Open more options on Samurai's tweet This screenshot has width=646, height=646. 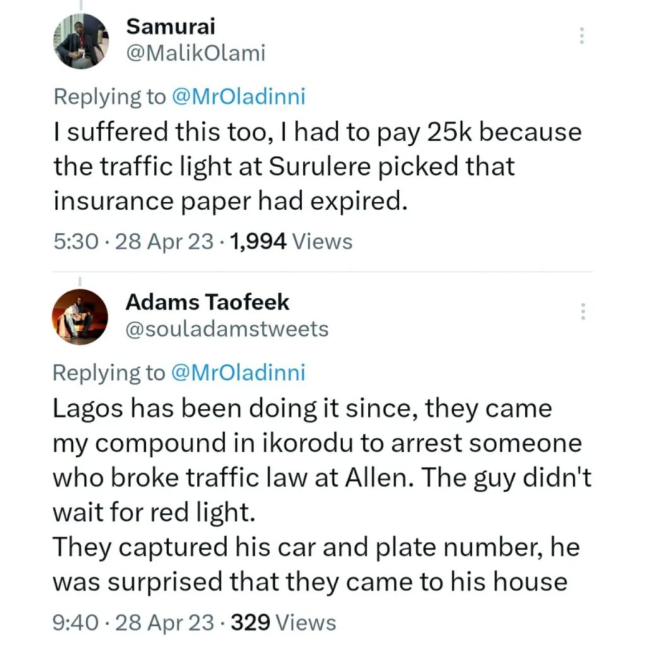(x=582, y=36)
